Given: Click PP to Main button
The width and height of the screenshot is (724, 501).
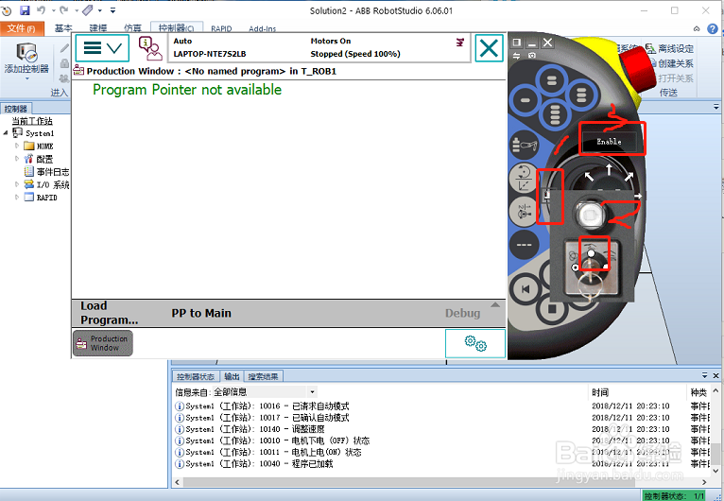Looking at the screenshot, I should (201, 313).
